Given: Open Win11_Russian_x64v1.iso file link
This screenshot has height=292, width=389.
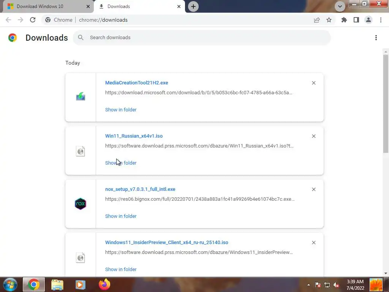Looking at the screenshot, I should click(134, 136).
